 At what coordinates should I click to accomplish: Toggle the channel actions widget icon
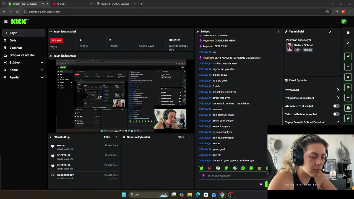[x=348, y=108]
